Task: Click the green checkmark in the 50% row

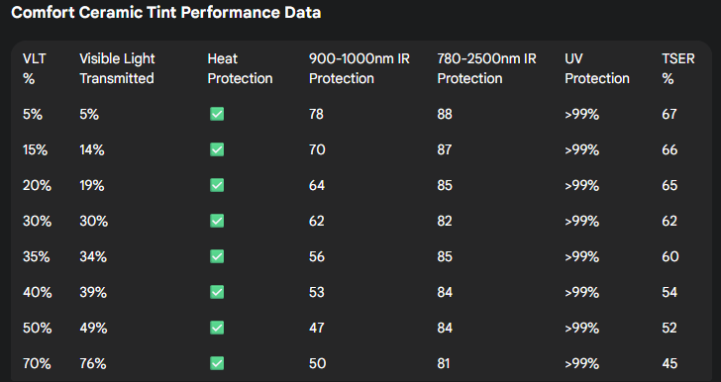Action: pos(217,328)
